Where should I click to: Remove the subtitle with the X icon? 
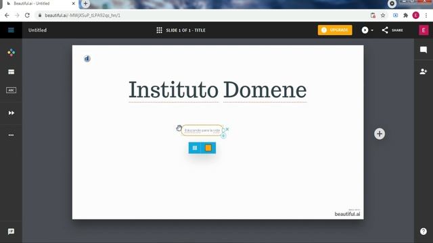(x=227, y=129)
